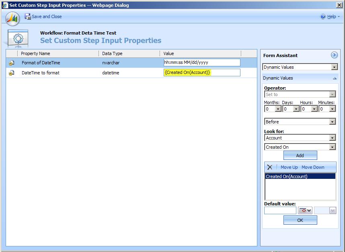Click the Property Name column header
Image resolution: width=345 pixels, height=252 pixels.
[58, 53]
